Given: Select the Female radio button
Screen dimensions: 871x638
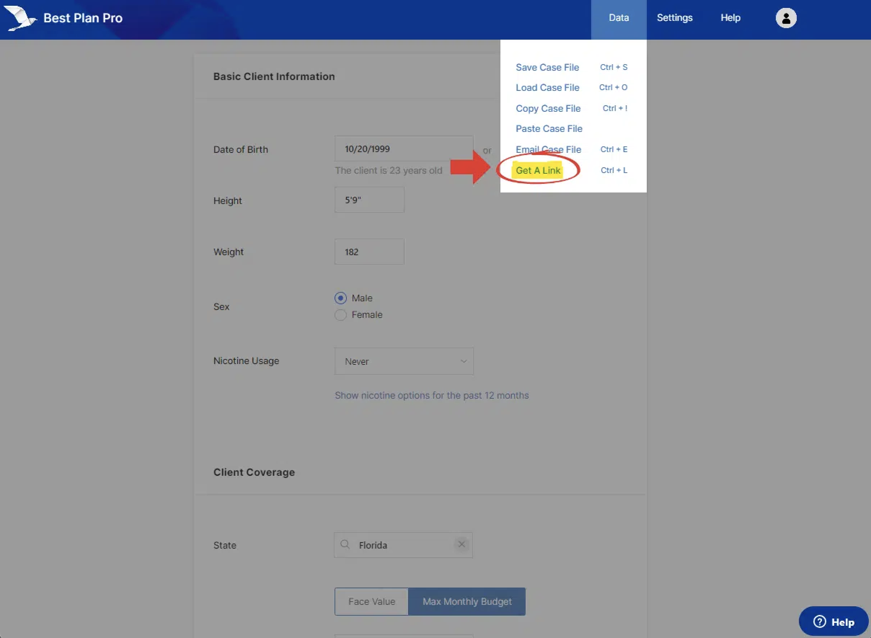Looking at the screenshot, I should (x=340, y=315).
